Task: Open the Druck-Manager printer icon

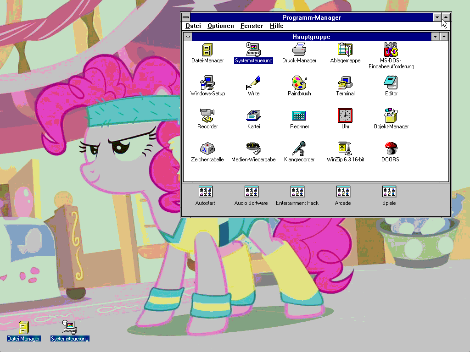Action: click(x=299, y=49)
